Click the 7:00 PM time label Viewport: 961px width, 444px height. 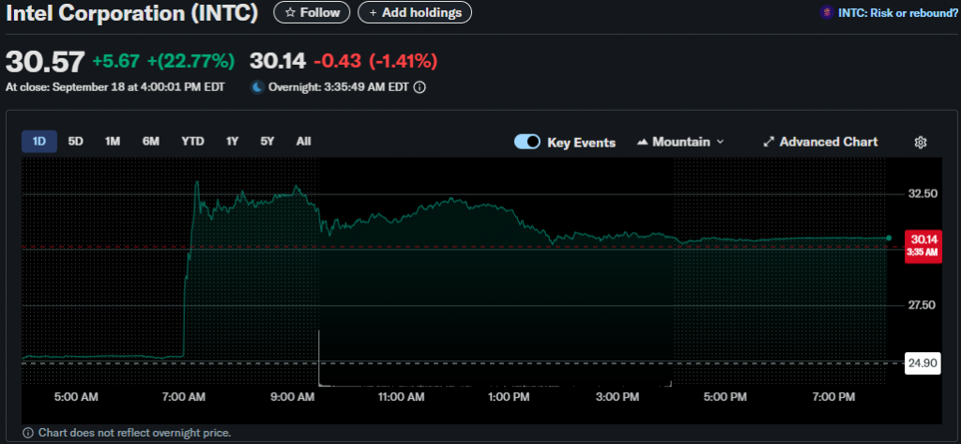point(833,397)
